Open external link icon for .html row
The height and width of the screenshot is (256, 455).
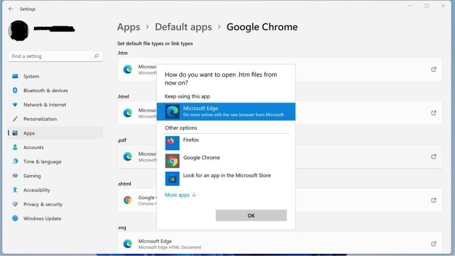pyautogui.click(x=433, y=113)
